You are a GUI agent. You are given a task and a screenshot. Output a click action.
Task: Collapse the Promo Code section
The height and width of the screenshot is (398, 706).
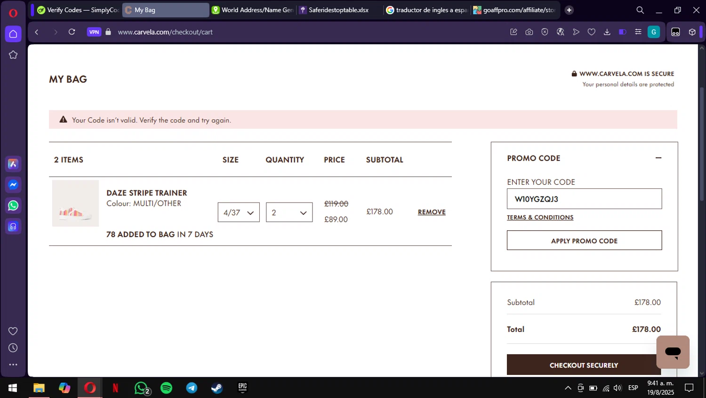click(x=658, y=158)
